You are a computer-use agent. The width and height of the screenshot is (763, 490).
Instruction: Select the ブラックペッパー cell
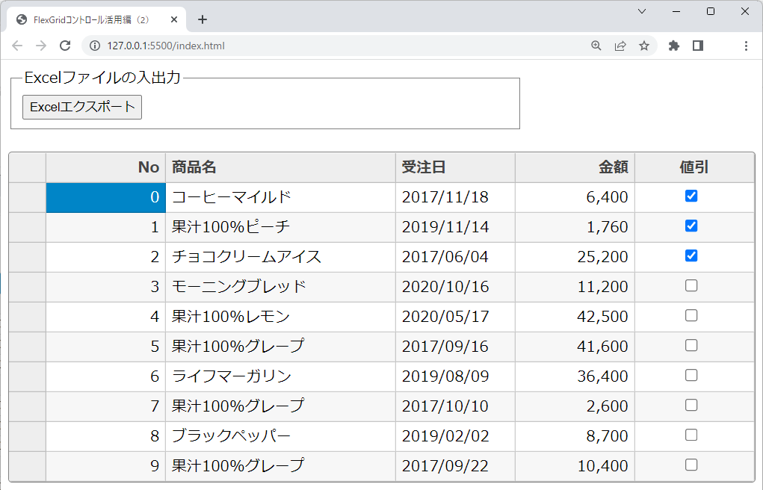(281, 436)
